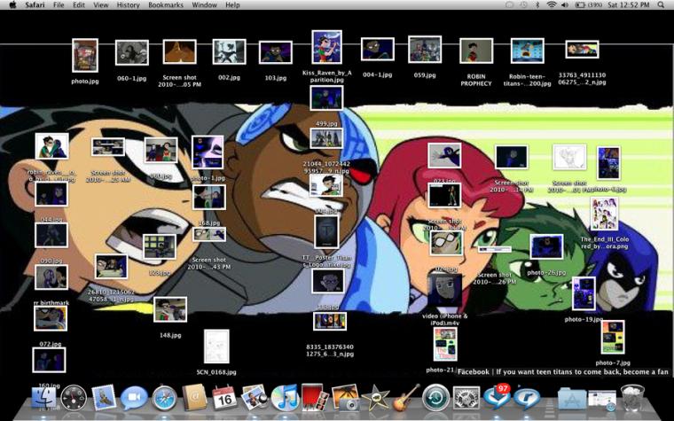Click the Bluetooth menu bar icon
The width and height of the screenshot is (674, 421).
tap(537, 4)
